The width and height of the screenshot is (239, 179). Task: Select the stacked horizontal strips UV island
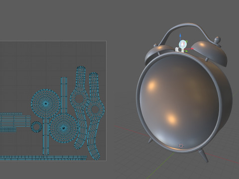point(15,121)
